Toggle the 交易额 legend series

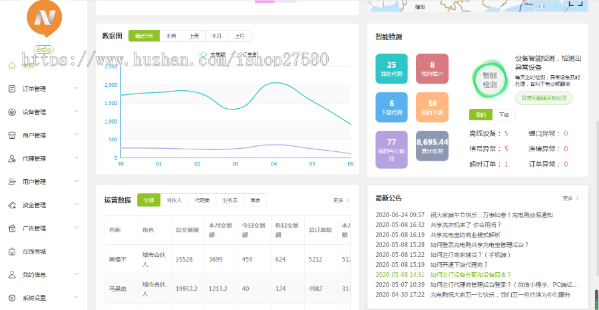(213, 55)
